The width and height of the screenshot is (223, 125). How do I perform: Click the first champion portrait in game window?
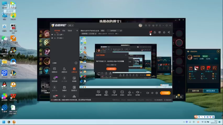click(x=47, y=33)
